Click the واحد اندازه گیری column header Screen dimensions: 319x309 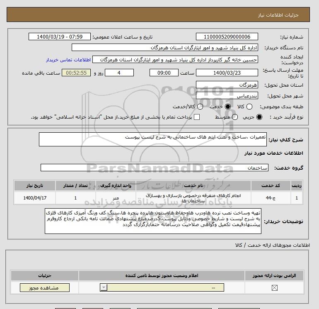click(x=116, y=185)
